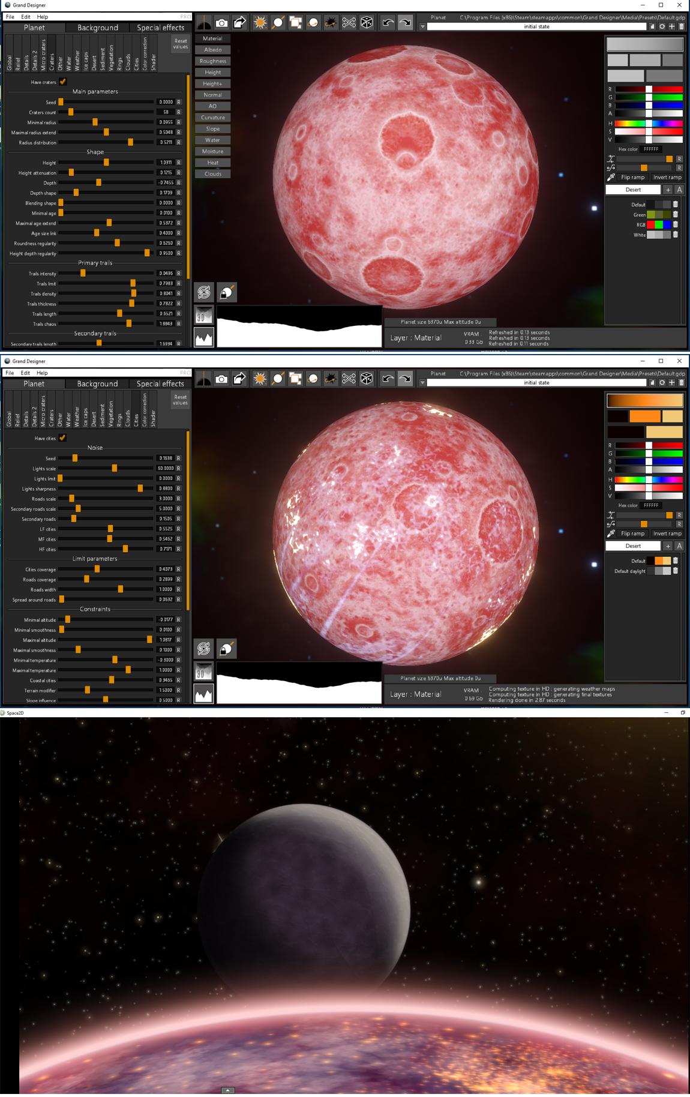Open the Ice caps tab in craters window

[x=86, y=55]
